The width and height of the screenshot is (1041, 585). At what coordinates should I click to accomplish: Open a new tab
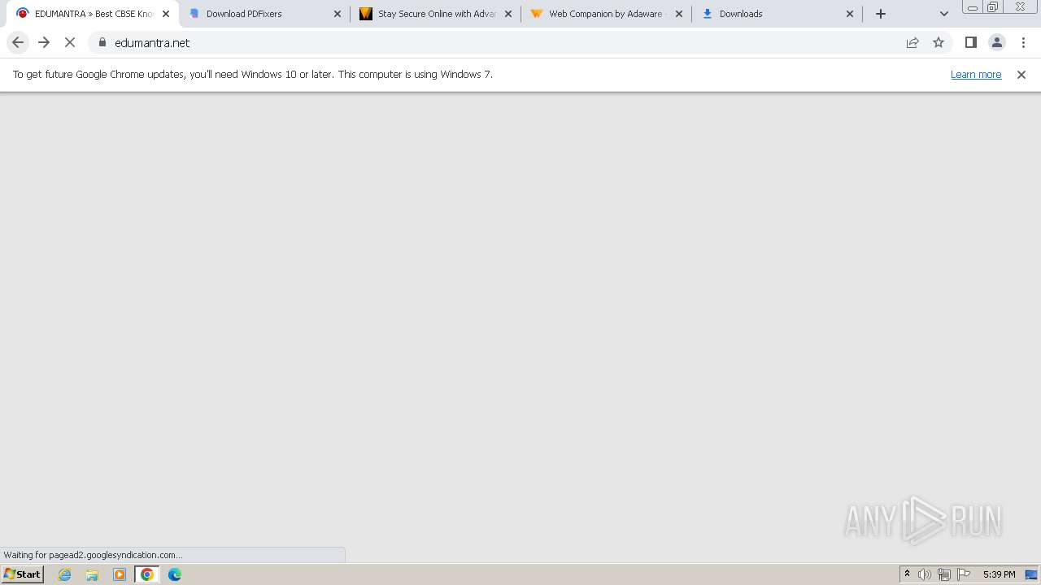click(881, 14)
